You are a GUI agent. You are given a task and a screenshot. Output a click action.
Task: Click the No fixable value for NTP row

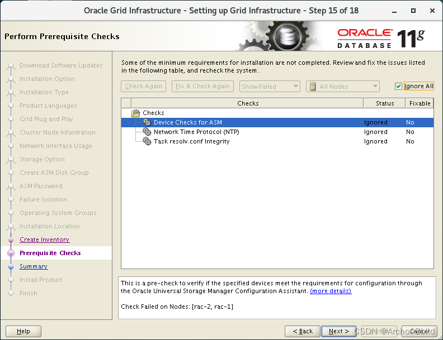(x=410, y=132)
